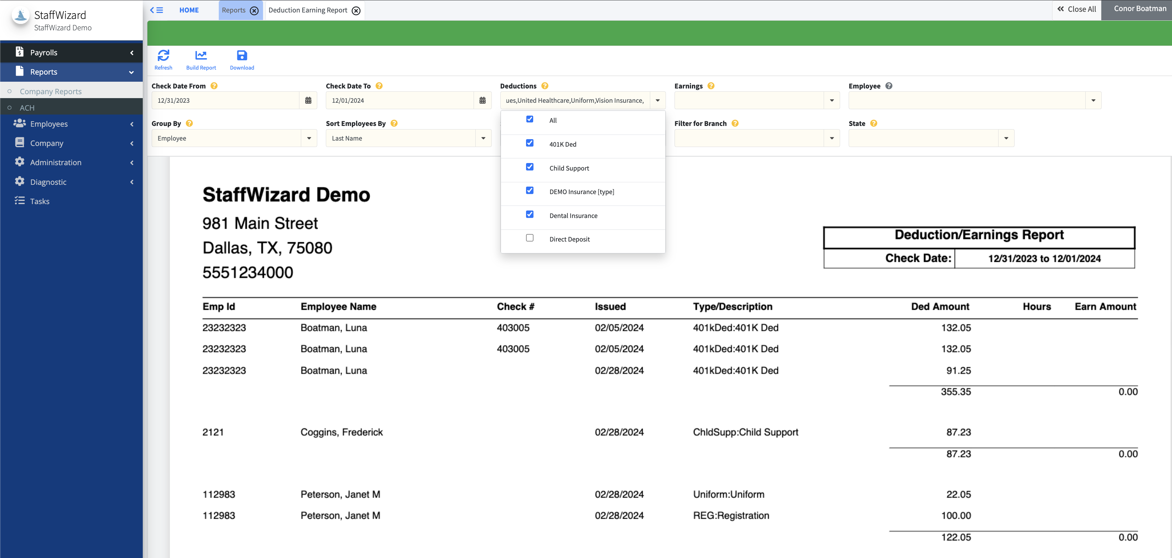
Task: Open Check Date To calendar picker
Action: [482, 101]
